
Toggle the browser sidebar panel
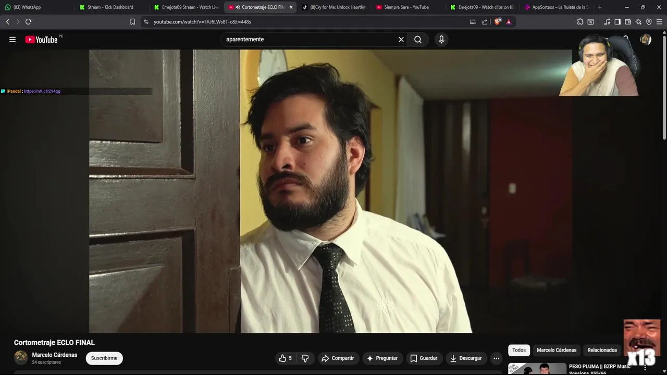pos(617,22)
